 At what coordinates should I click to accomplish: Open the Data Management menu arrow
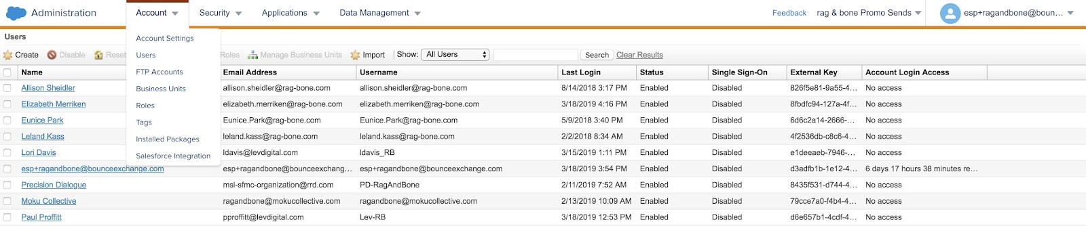click(417, 14)
